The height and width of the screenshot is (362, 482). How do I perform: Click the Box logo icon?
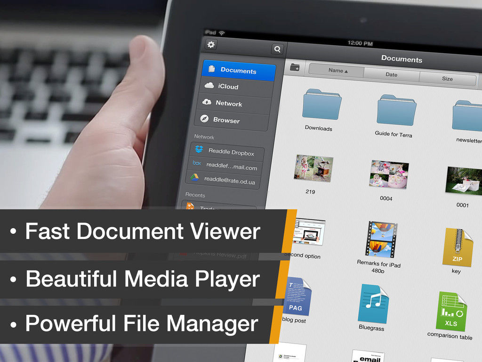tap(197, 163)
